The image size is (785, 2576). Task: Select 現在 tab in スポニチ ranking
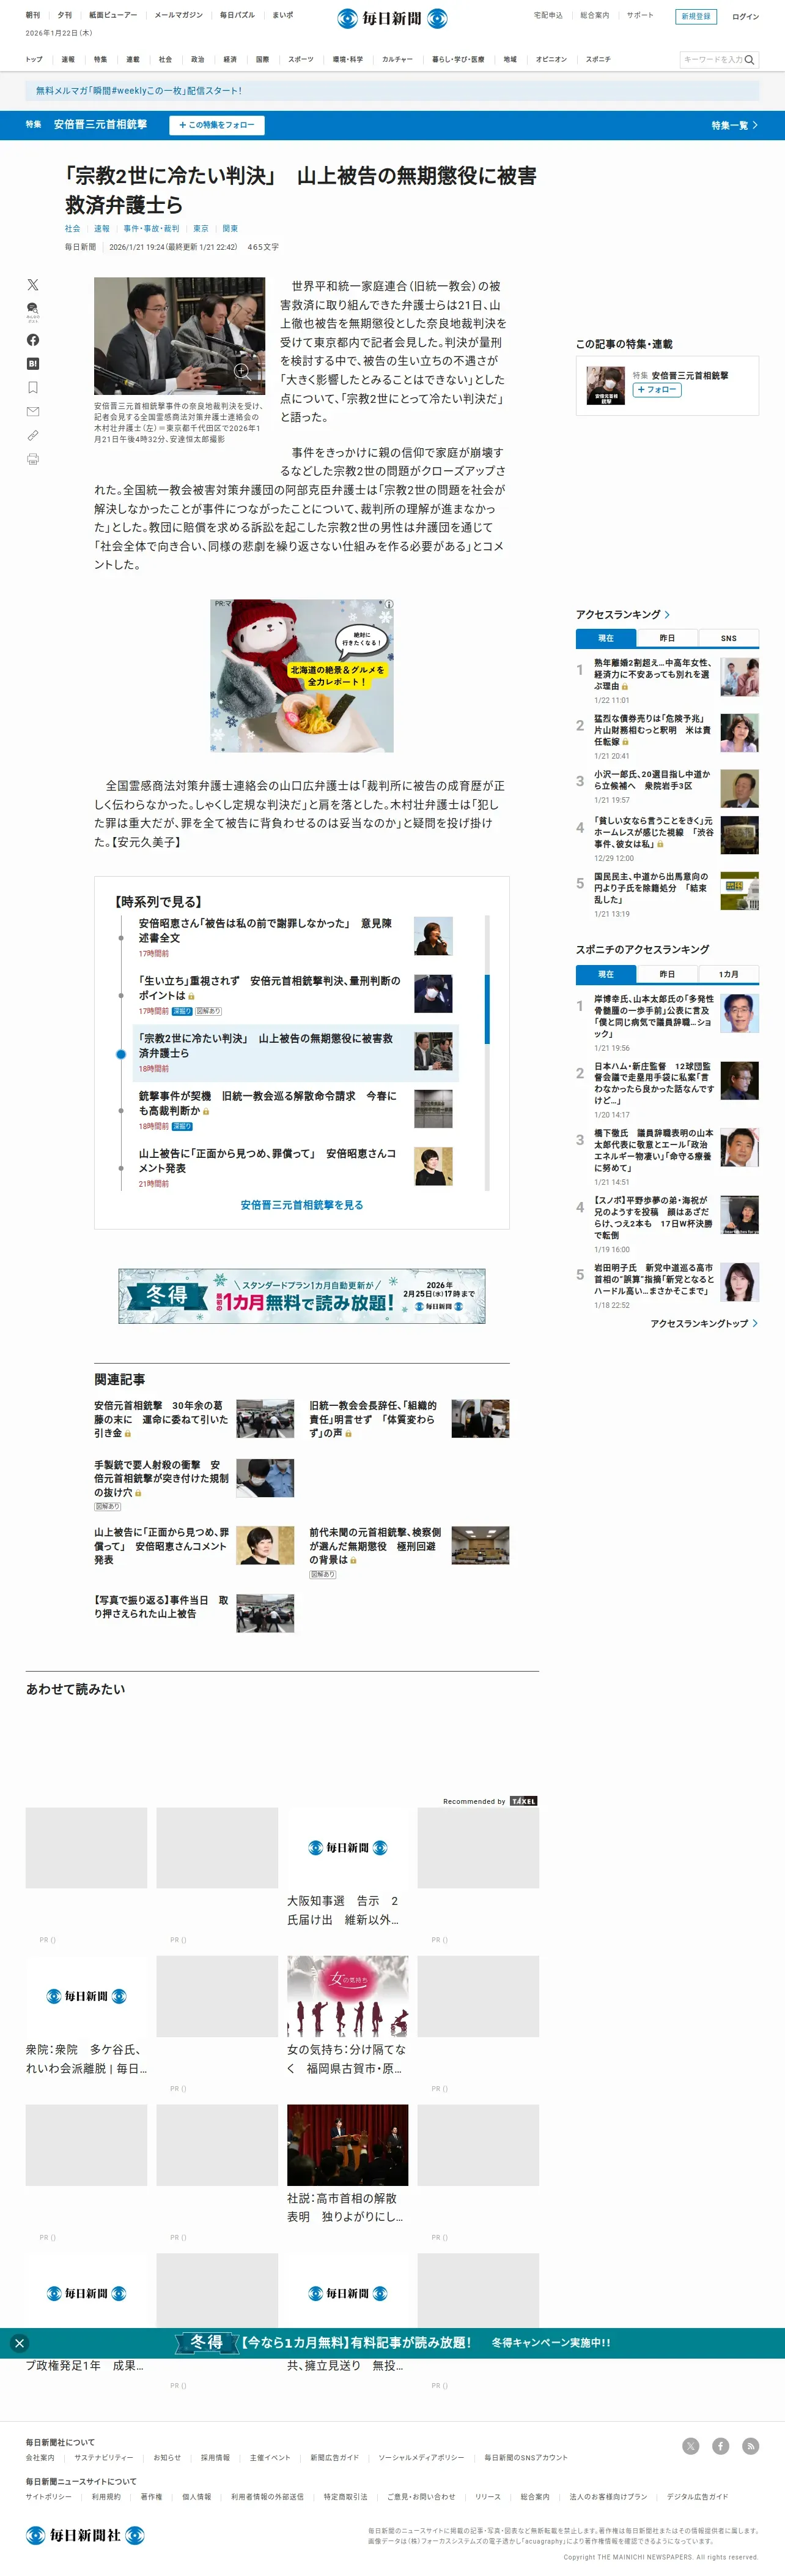pos(606,974)
